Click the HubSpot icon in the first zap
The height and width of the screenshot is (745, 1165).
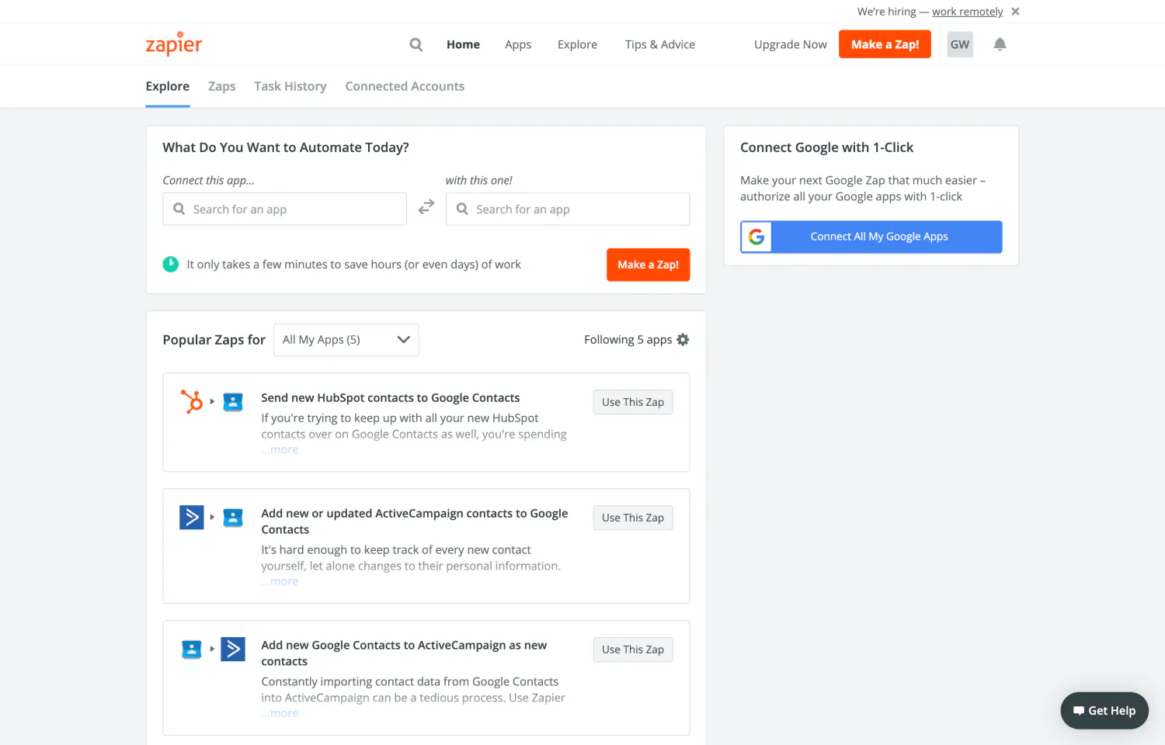point(191,401)
